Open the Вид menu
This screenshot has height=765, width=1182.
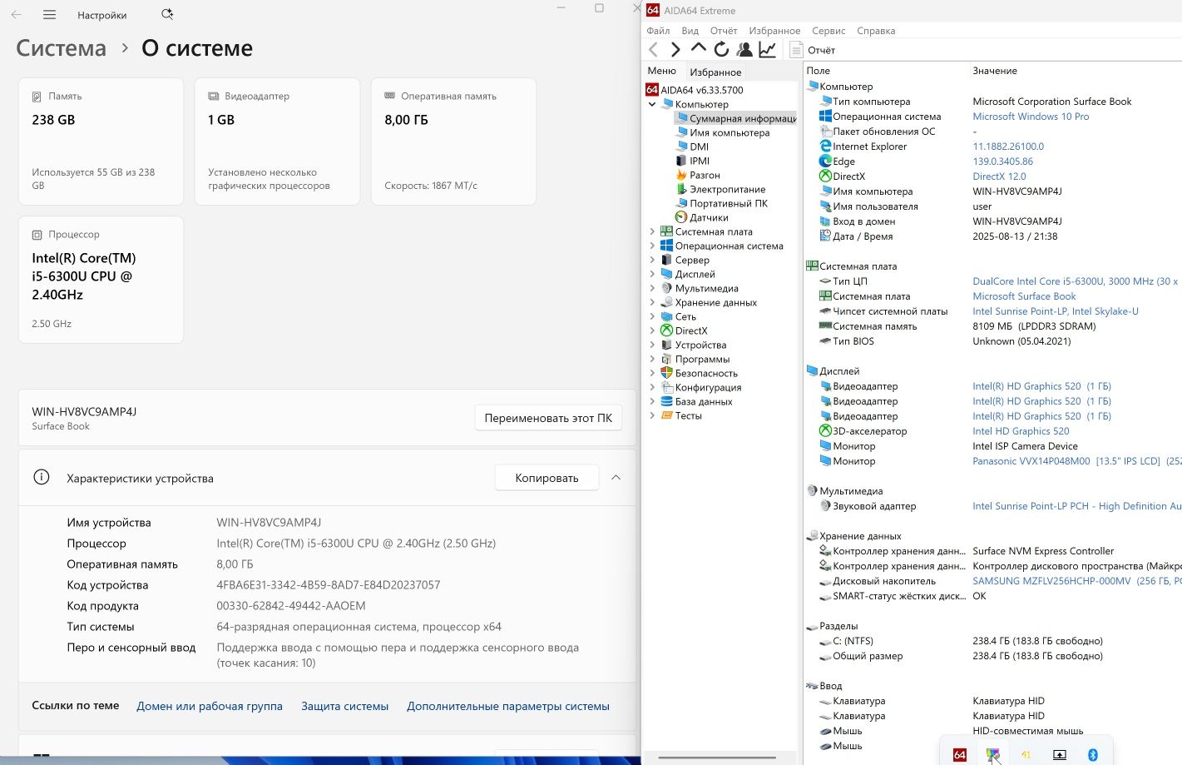690,31
